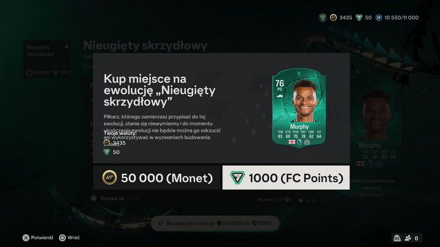Click the R2 trigger icon at bottom right

click(x=397, y=238)
